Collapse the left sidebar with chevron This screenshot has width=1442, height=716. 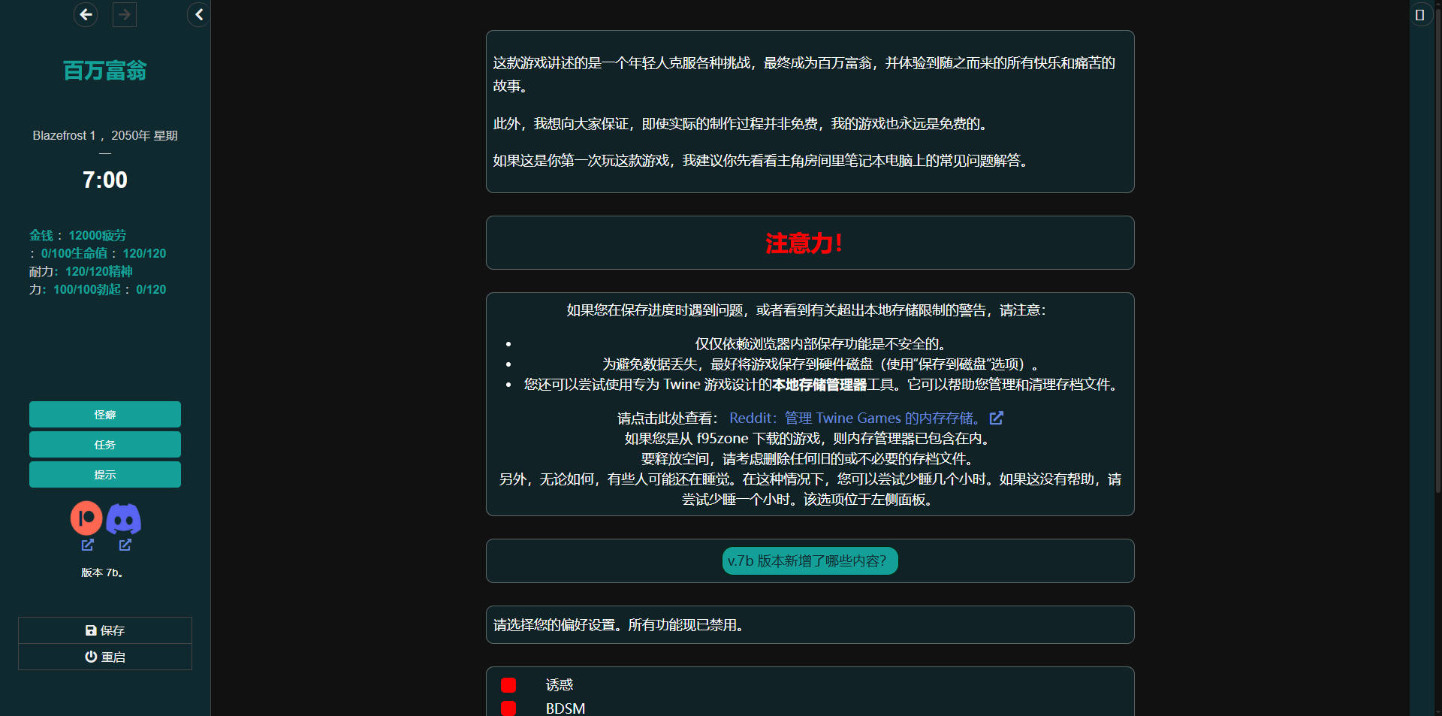[198, 14]
